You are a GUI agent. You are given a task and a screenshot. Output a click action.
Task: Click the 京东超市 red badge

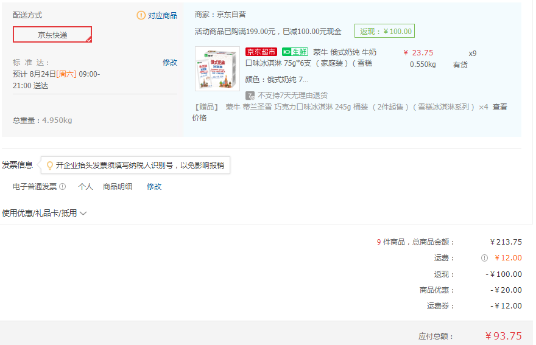tap(261, 52)
